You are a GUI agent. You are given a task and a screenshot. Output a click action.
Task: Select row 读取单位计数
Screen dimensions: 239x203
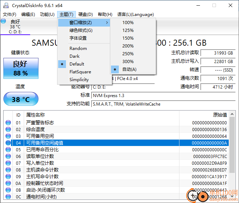point(116,156)
